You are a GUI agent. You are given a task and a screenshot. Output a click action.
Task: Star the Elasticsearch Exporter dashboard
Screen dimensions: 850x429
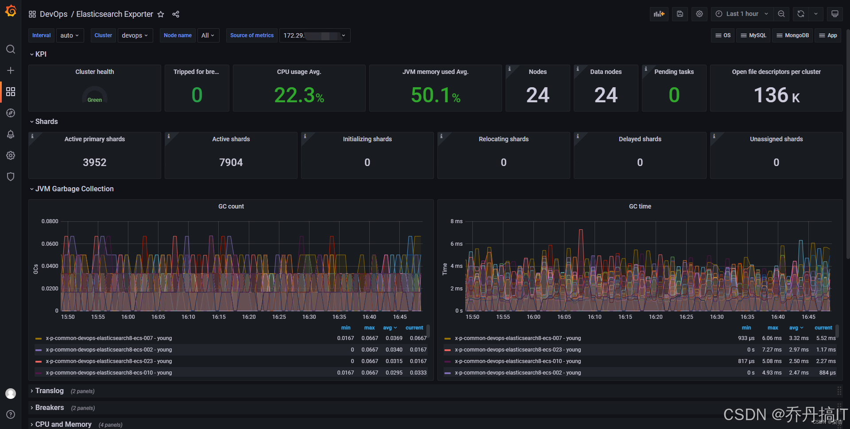pyautogui.click(x=161, y=14)
